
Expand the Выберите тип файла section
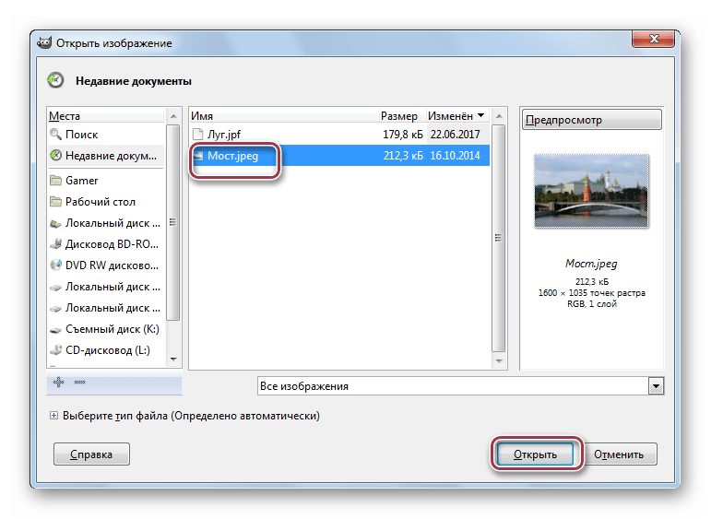53,417
